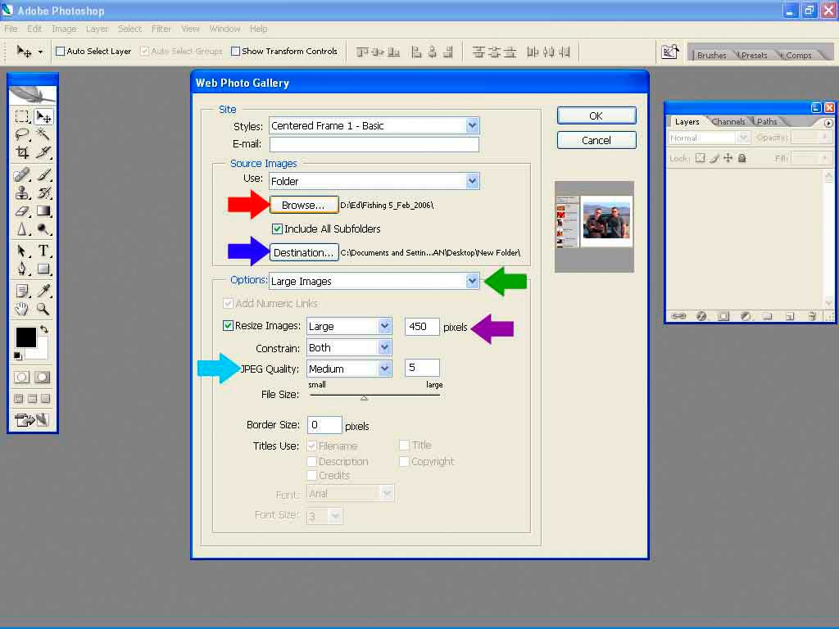Click the Border Size field
This screenshot has width=839, height=629.
tap(324, 425)
